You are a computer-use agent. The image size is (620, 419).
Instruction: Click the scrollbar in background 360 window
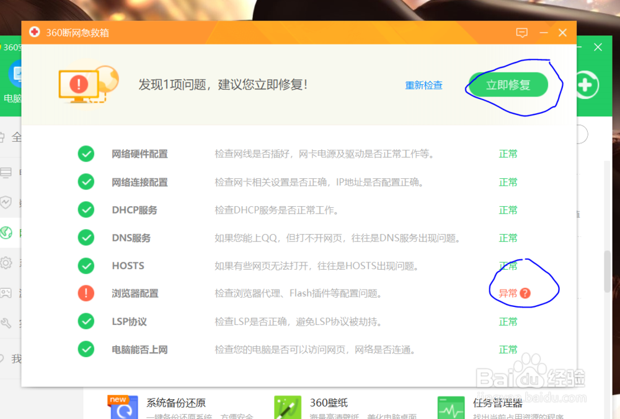click(x=608, y=272)
